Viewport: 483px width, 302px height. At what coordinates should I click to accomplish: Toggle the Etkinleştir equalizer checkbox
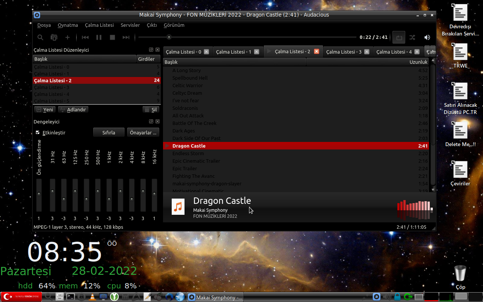tap(38, 133)
